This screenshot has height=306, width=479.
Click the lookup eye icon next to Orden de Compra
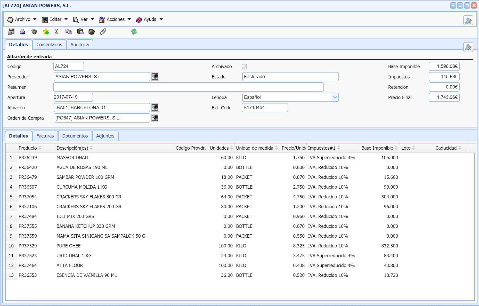[x=155, y=118]
